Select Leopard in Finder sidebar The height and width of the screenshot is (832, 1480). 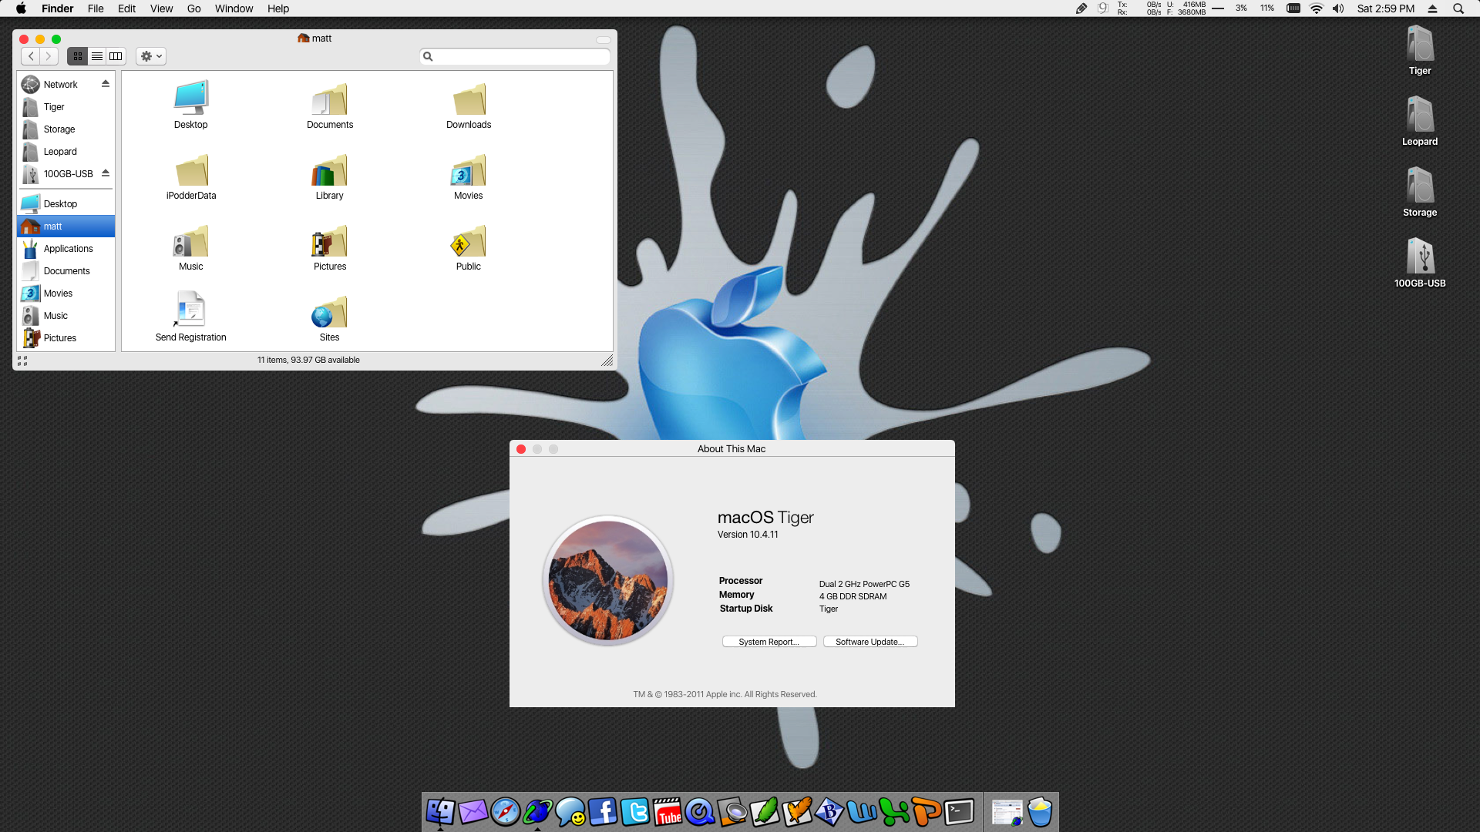(x=66, y=152)
